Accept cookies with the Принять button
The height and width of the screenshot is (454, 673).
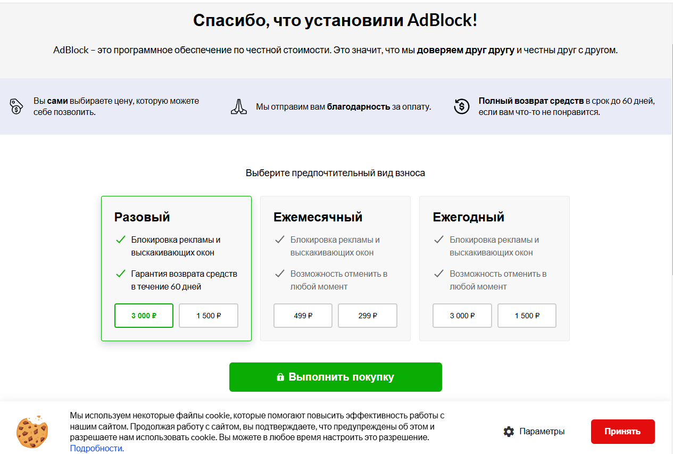coord(623,432)
